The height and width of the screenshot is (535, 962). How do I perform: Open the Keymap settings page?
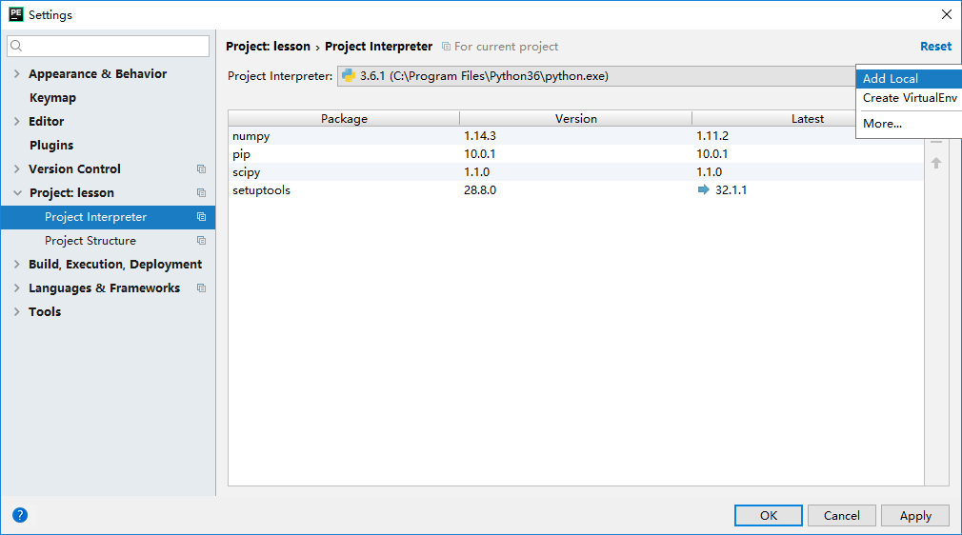[x=52, y=97]
